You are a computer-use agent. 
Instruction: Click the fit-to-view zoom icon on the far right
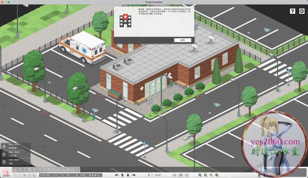[217, 175]
